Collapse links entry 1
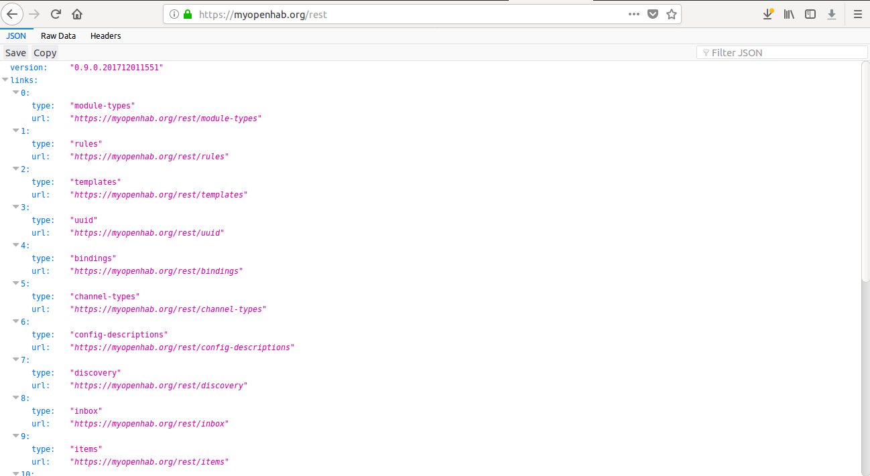 point(16,131)
